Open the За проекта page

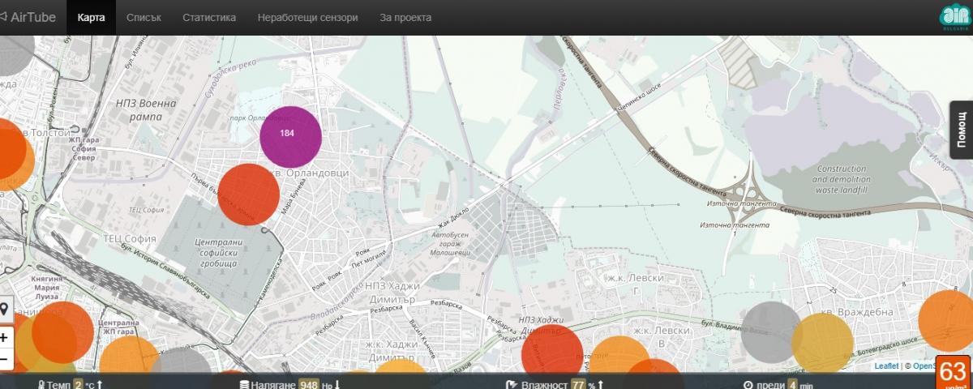pos(405,17)
